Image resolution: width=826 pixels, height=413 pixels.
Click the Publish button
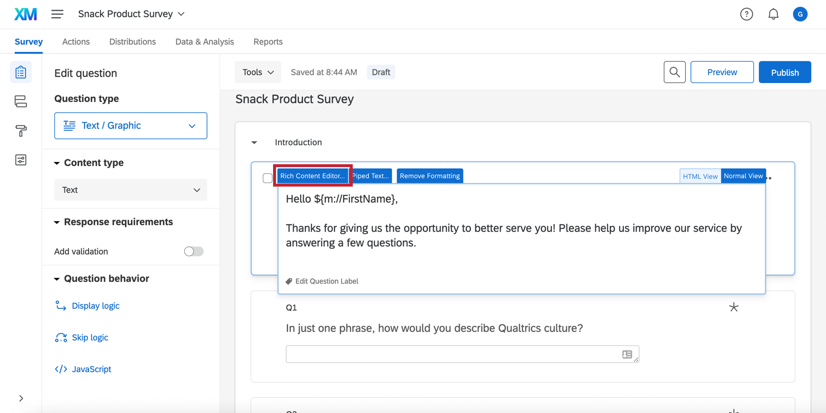click(784, 72)
